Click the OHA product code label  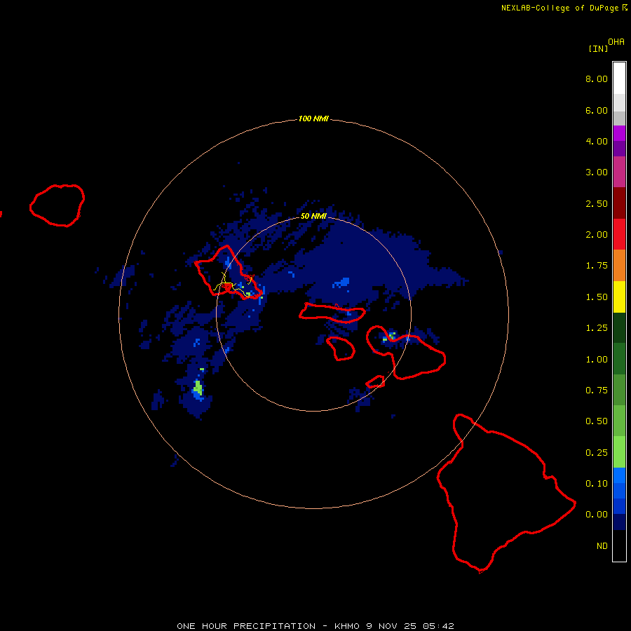[616, 42]
